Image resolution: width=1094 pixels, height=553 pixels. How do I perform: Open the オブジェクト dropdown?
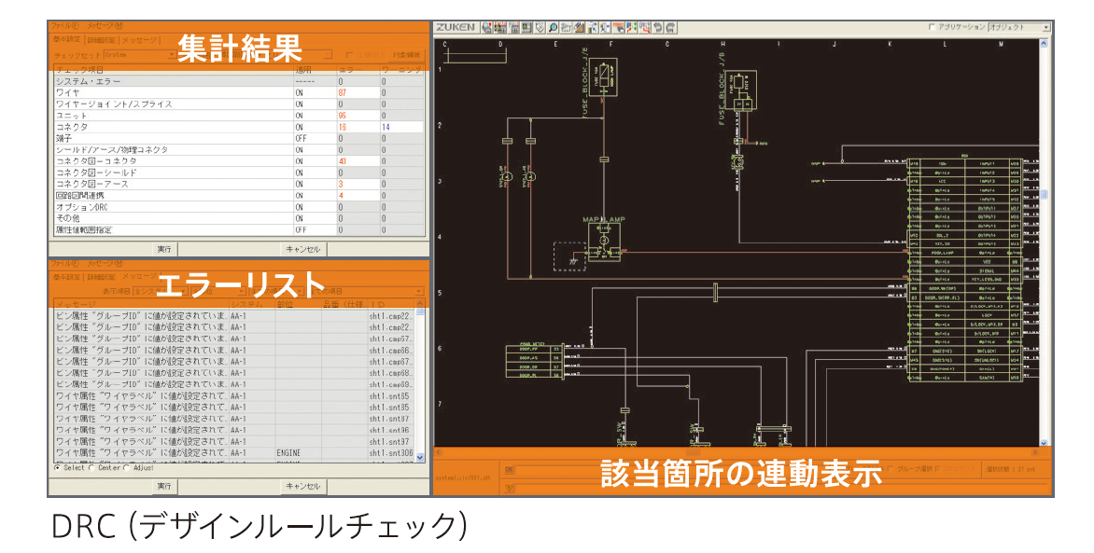[x=1019, y=27]
